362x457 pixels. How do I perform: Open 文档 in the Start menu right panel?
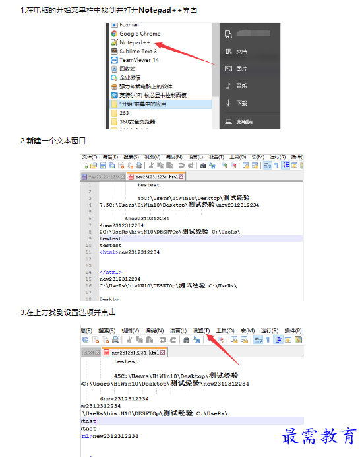[236, 52]
